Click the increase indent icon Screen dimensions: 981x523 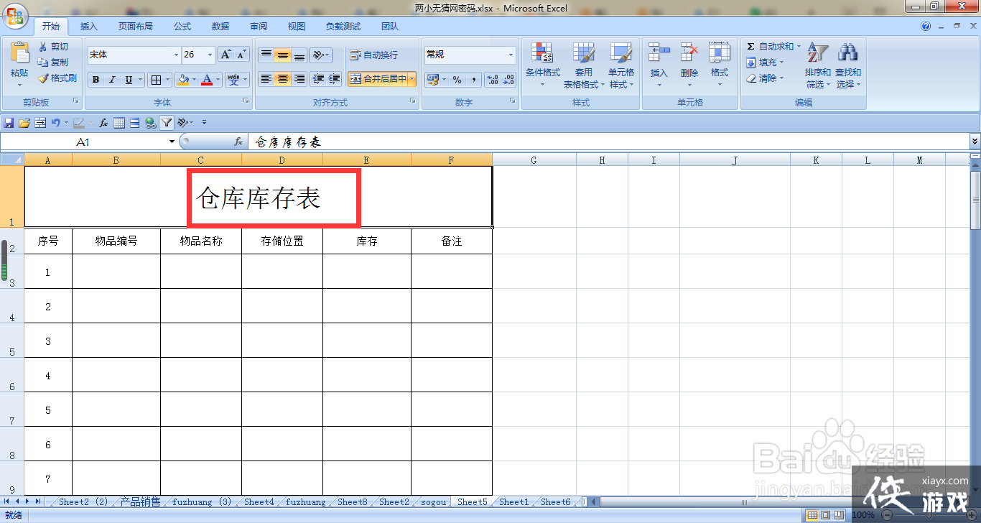coord(335,79)
